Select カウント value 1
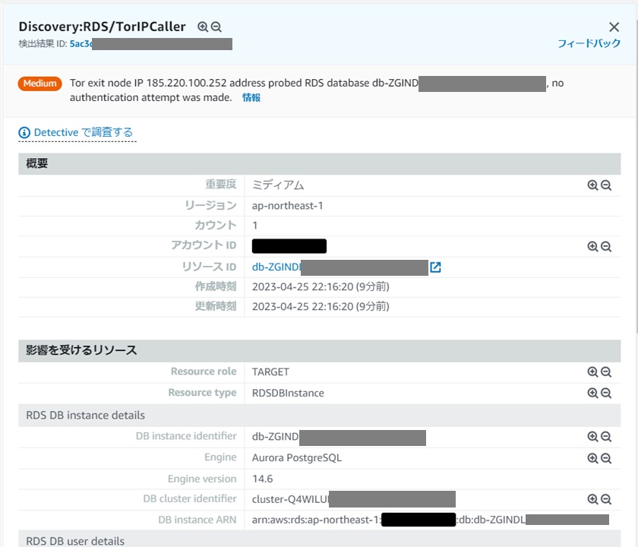This screenshot has height=547, width=638. click(x=254, y=226)
